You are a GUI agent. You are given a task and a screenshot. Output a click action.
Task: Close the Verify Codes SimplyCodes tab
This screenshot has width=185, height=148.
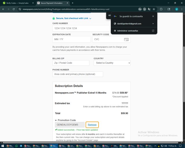[x=33, y=3]
